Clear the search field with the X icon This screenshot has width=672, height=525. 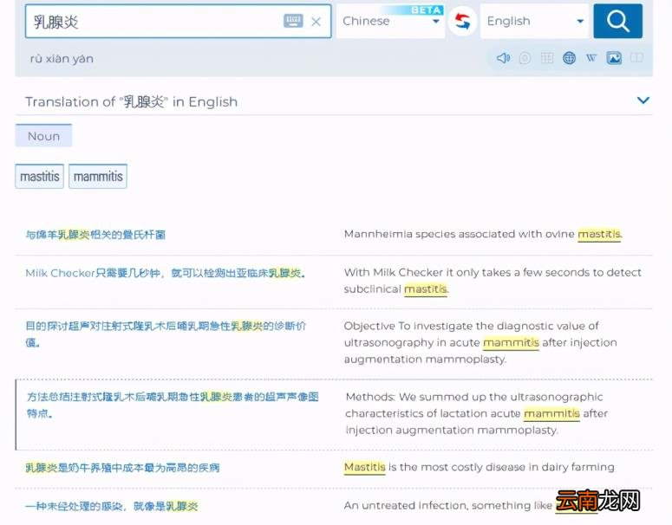tap(316, 22)
